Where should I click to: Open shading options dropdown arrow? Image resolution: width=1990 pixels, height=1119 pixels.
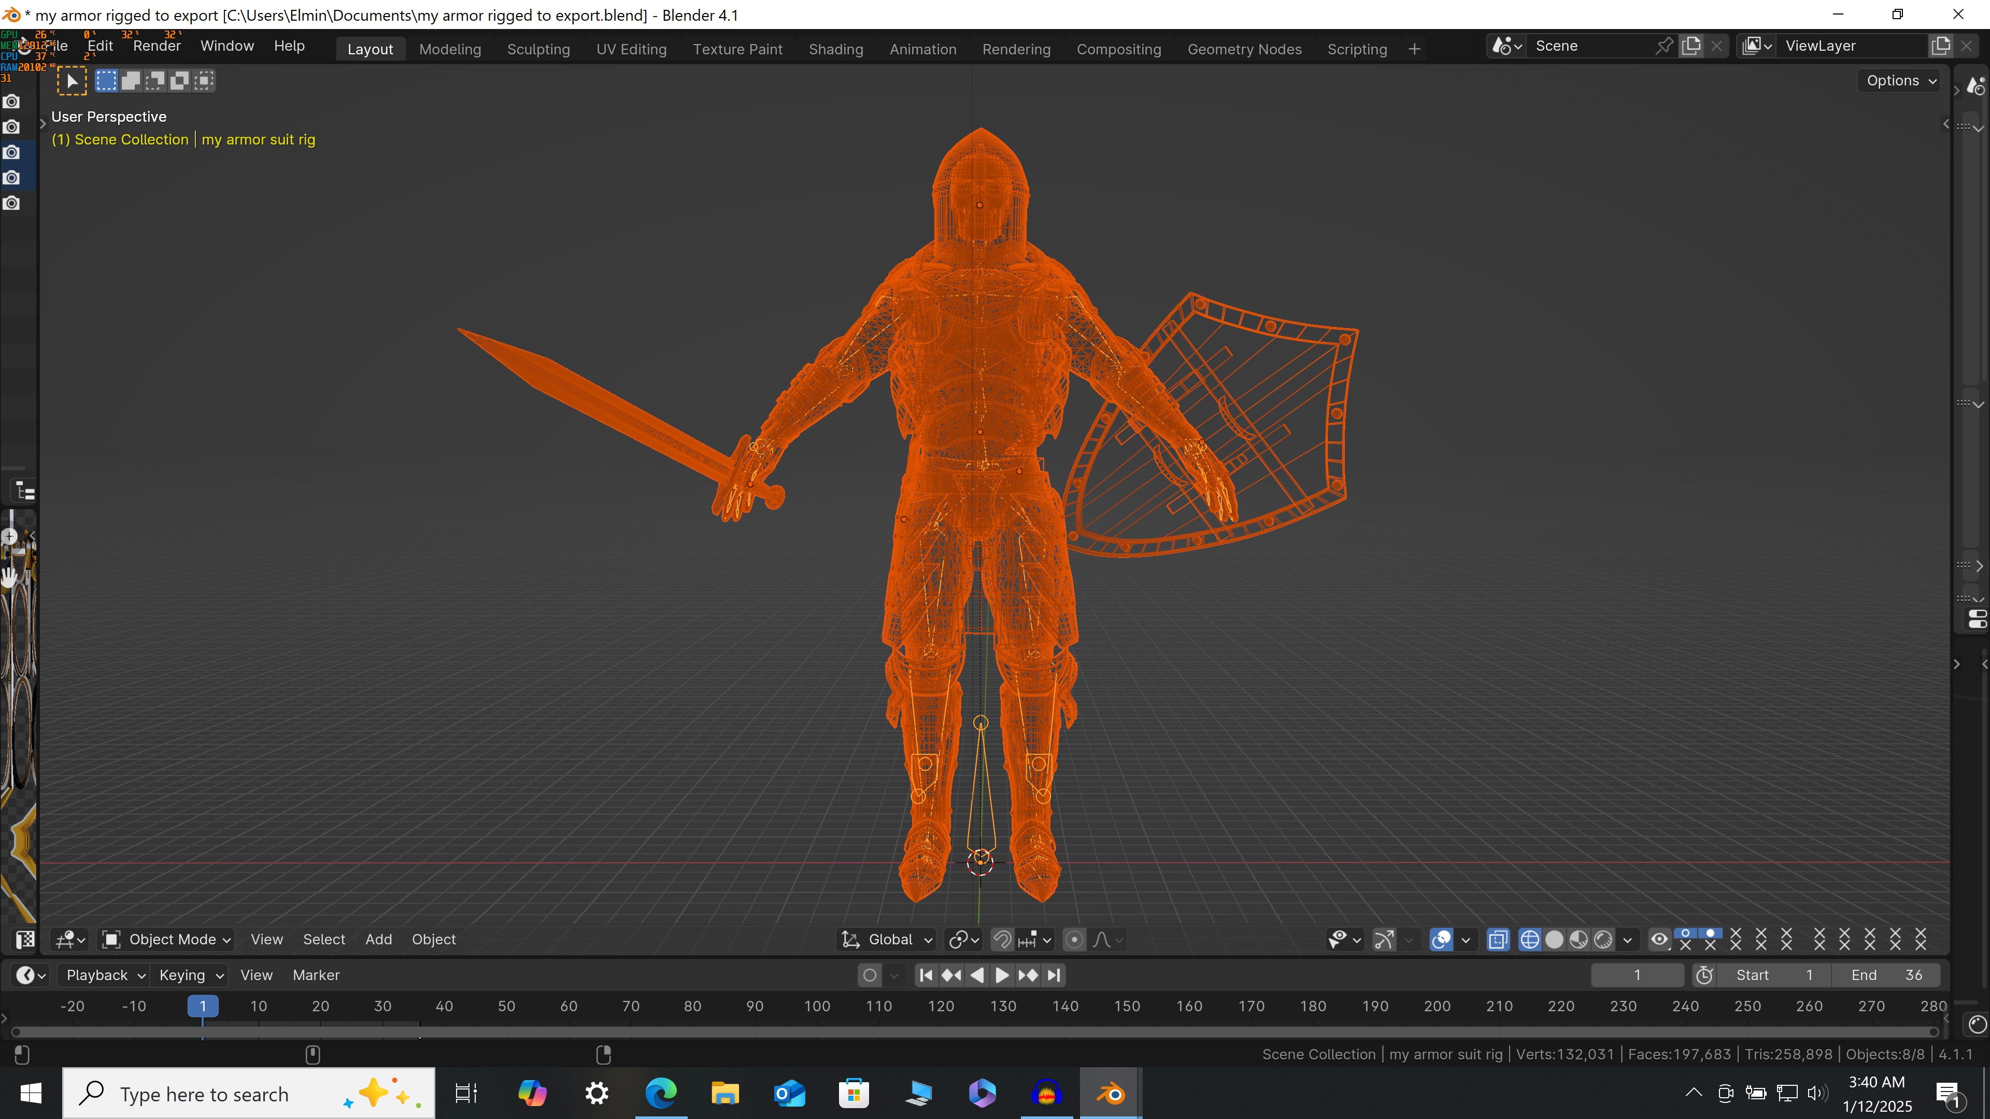pos(1628,939)
